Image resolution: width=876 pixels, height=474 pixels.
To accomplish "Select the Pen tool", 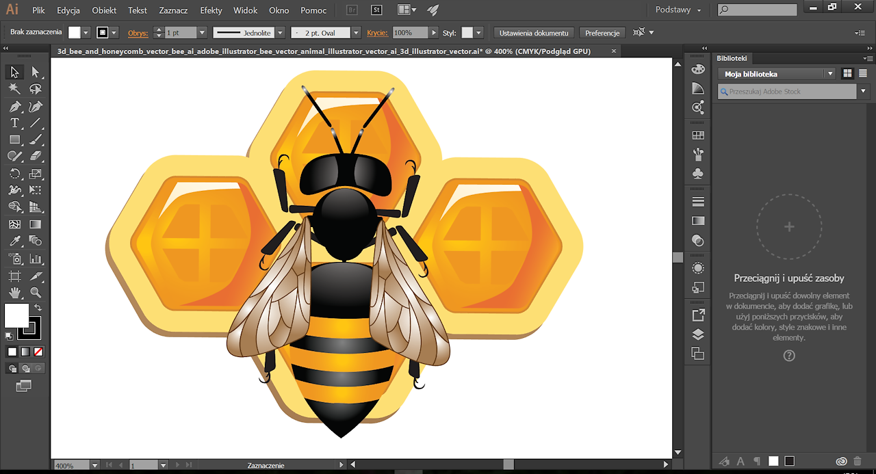I will tap(14, 107).
